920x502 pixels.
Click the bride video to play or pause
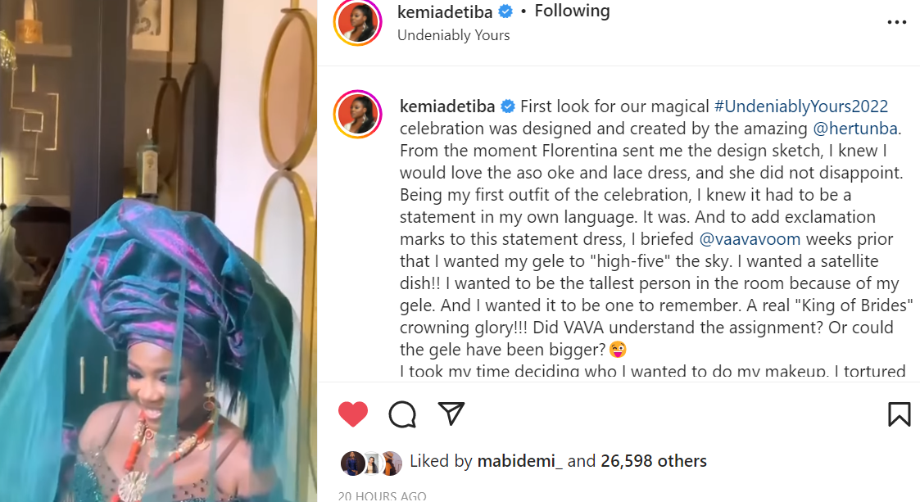(158, 251)
